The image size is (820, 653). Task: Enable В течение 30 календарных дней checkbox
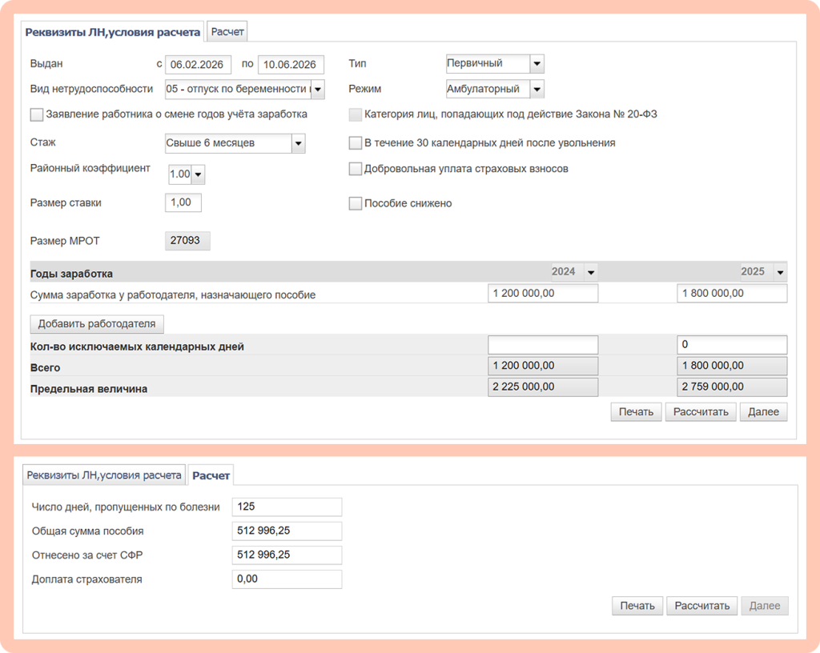[x=356, y=143]
